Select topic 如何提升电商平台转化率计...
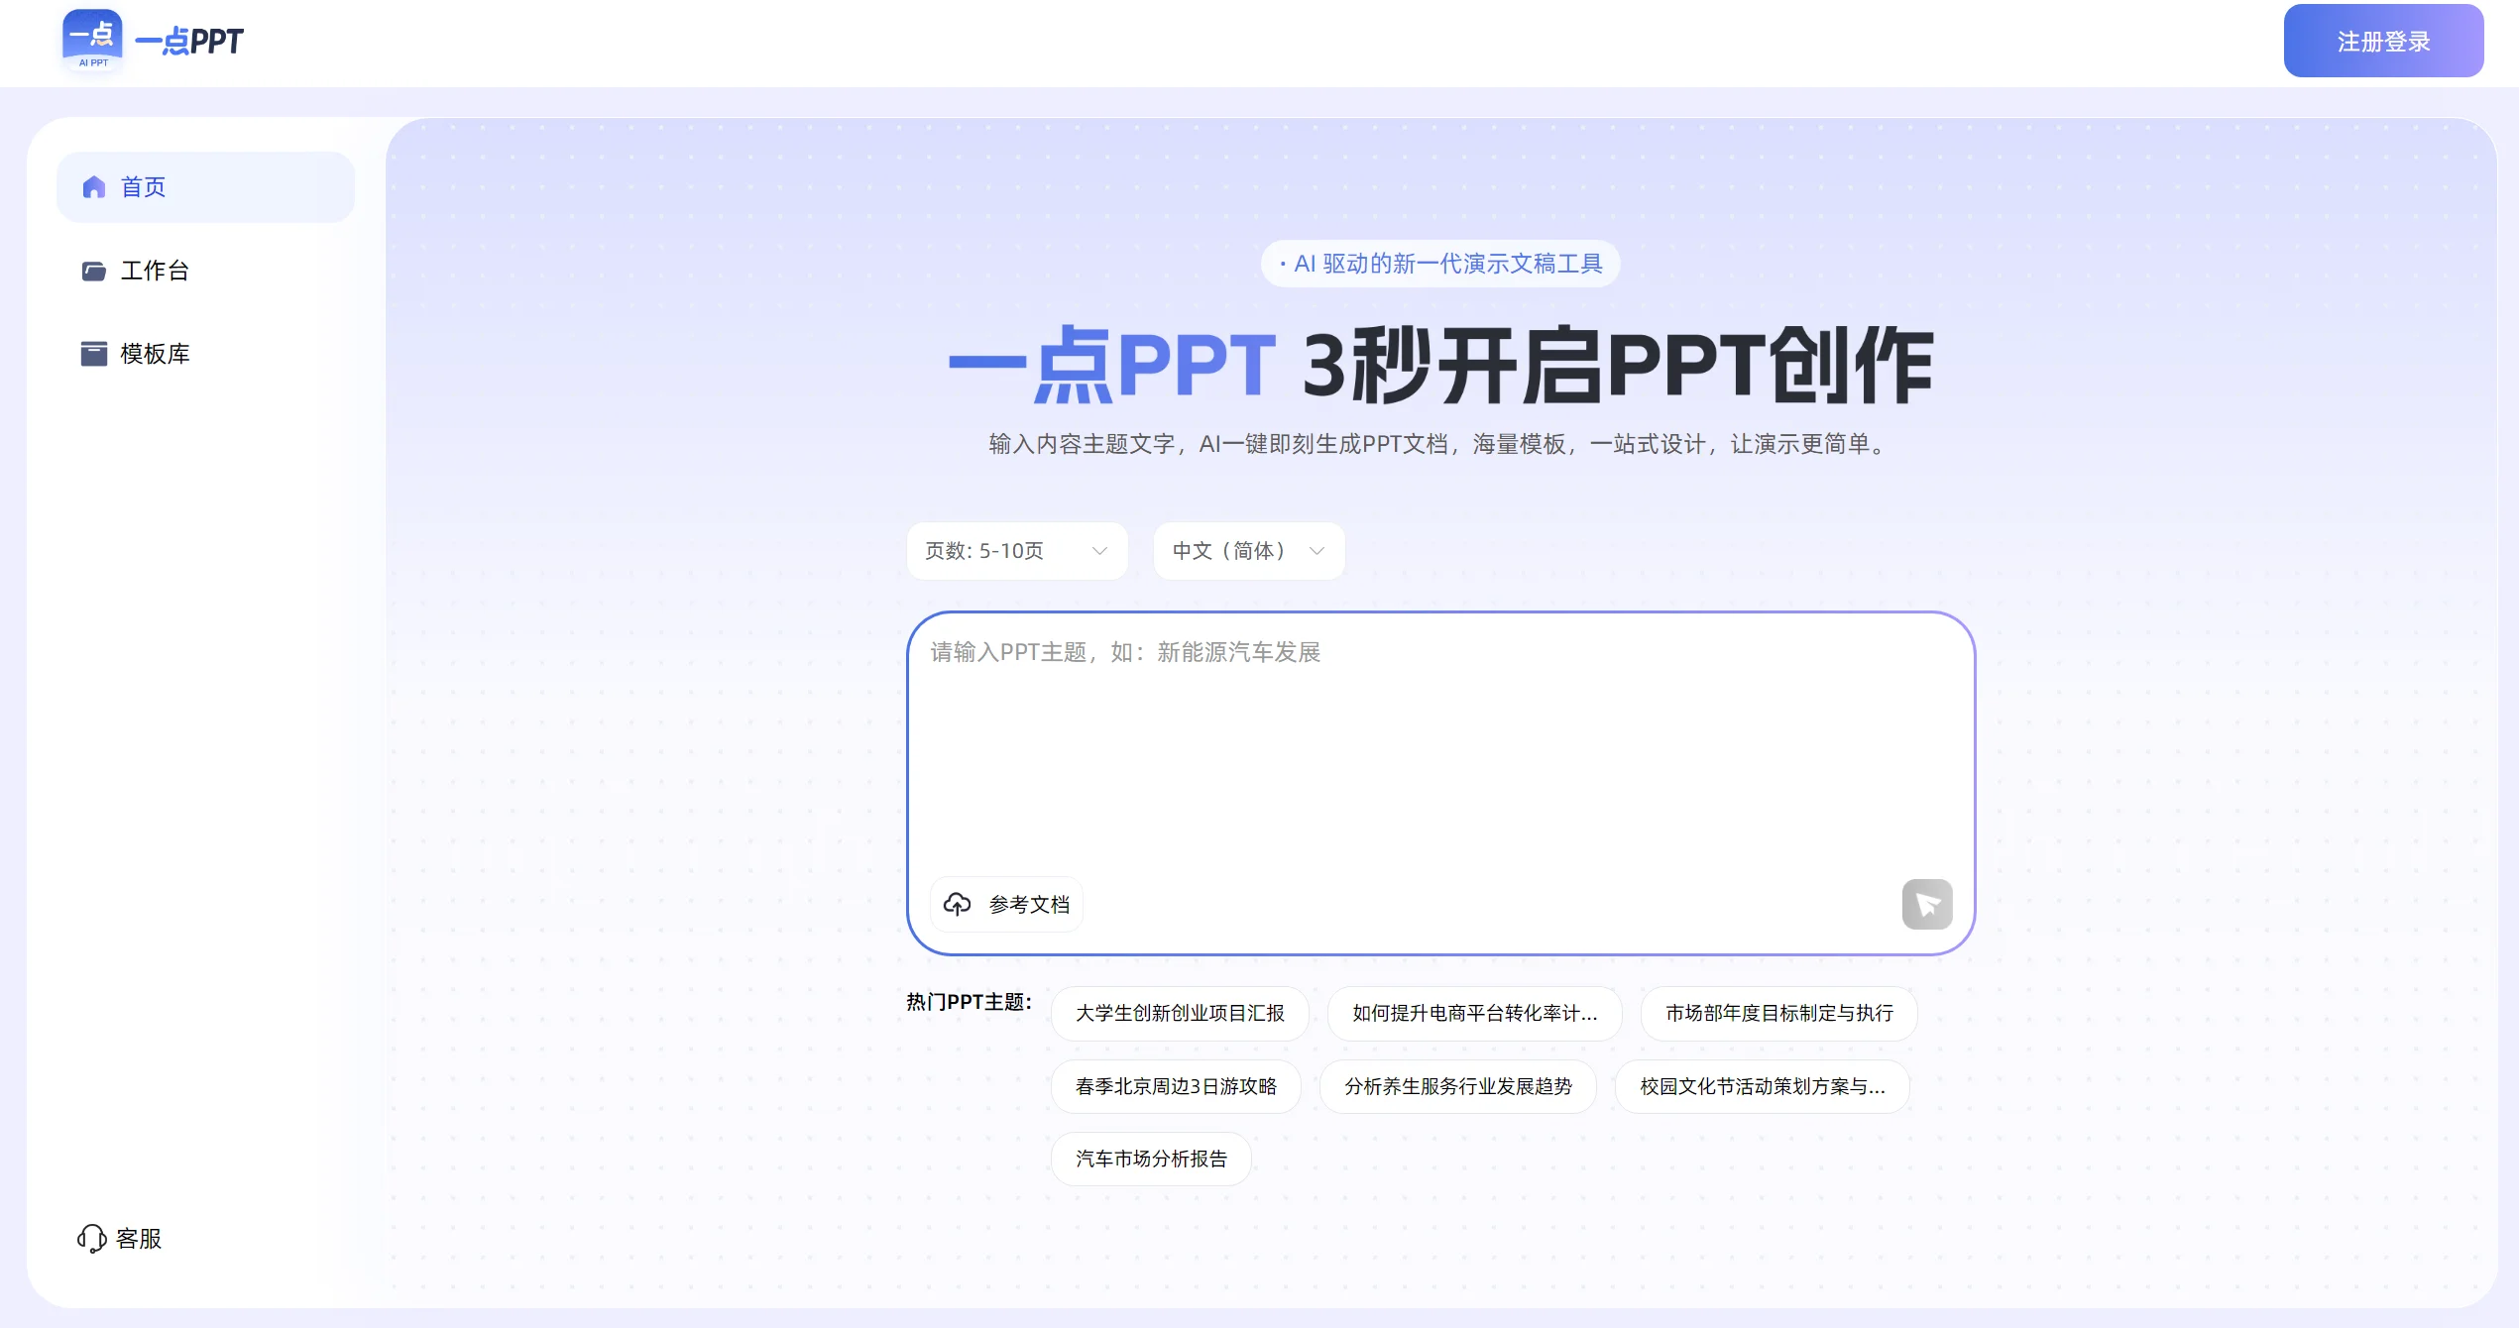Image resolution: width=2519 pixels, height=1328 pixels. 1475,1013
